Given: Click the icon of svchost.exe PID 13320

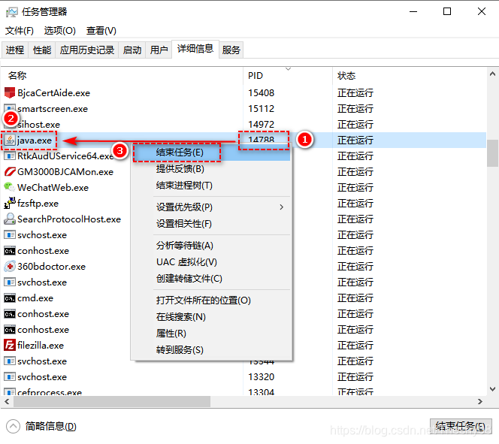Looking at the screenshot, I should click(x=10, y=377).
